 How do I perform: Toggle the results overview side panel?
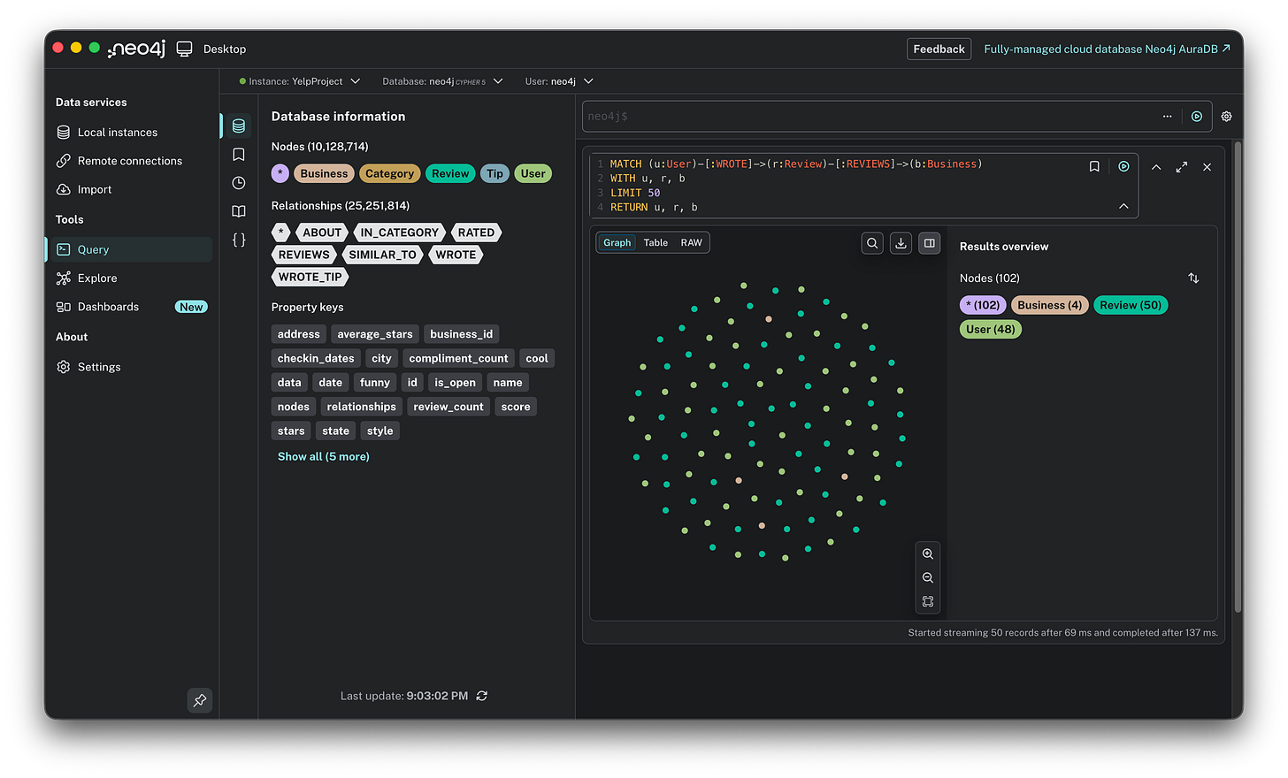929,243
